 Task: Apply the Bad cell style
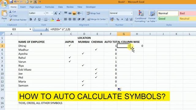(x=187, y=13)
